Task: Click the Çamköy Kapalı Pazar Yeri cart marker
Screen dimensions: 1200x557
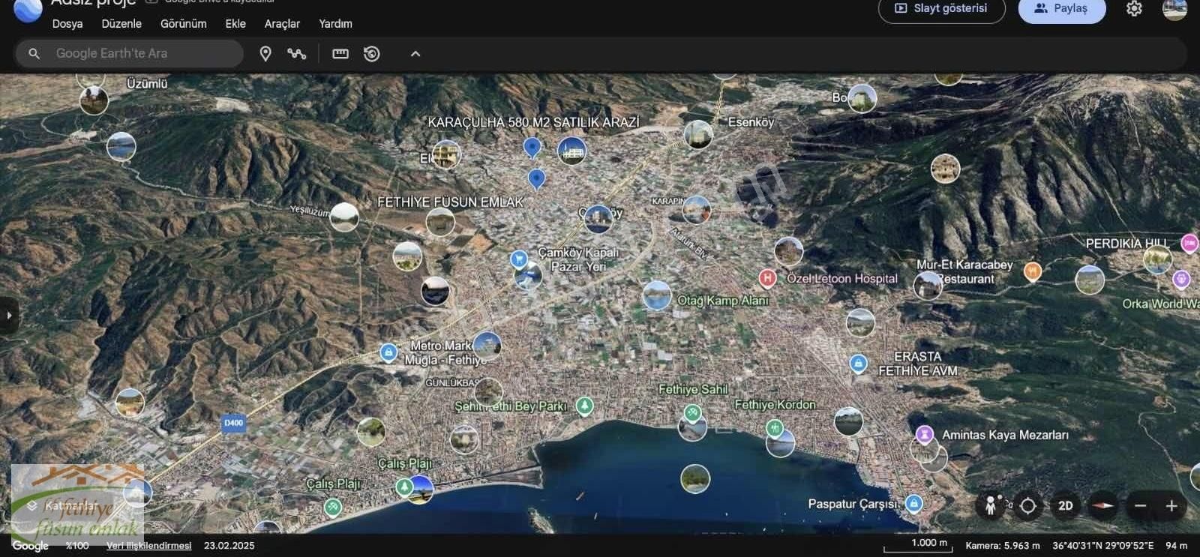Action: click(x=518, y=259)
